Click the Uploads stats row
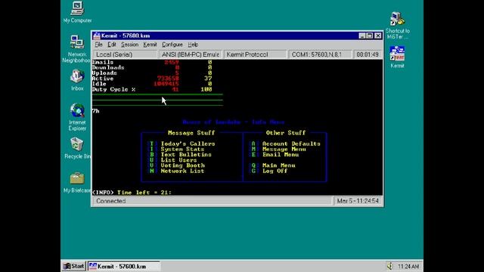 tap(152, 73)
